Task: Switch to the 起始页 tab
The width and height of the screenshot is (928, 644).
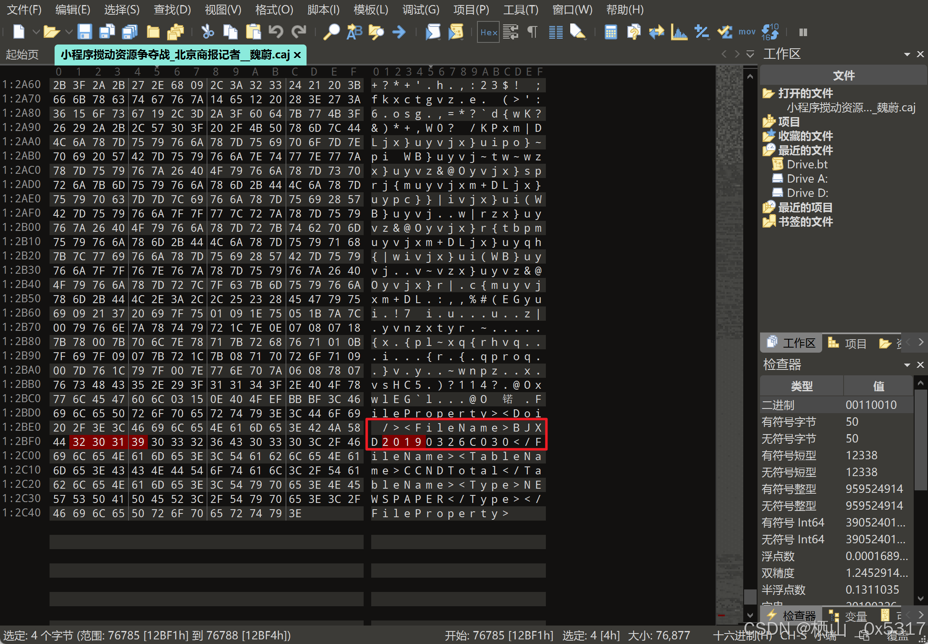Action: point(22,55)
